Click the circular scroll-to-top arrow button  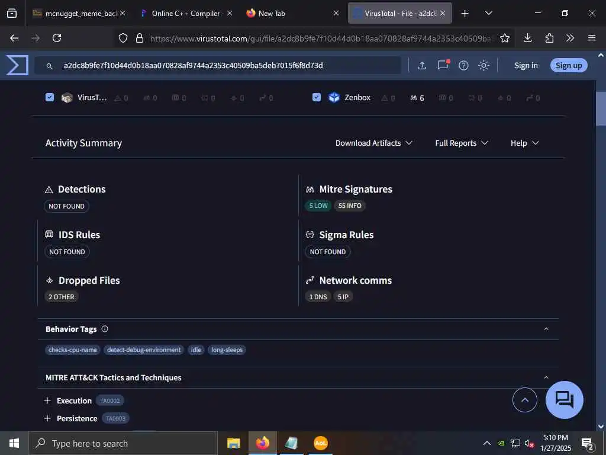point(524,400)
